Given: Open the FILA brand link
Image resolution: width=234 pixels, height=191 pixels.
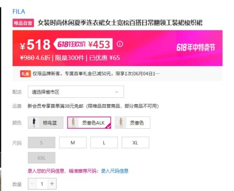Looking at the screenshot, I should (x=19, y=12).
